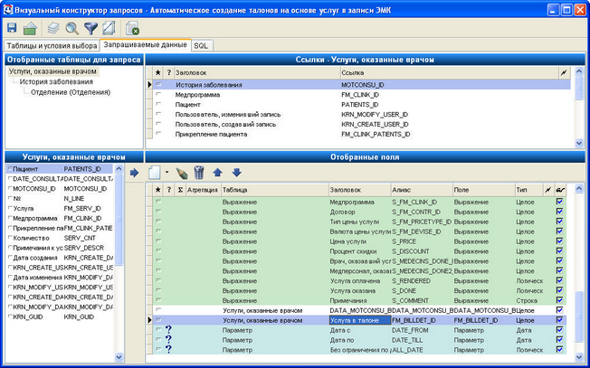This screenshot has height=368, width=590.
Task: Click the pin column header in links grid
Action: (x=563, y=72)
